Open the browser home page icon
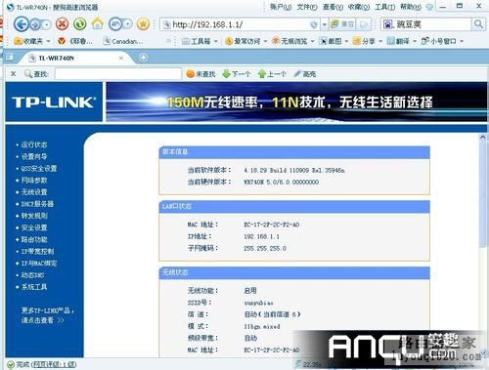The height and width of the screenshot is (370, 489). 97,23
